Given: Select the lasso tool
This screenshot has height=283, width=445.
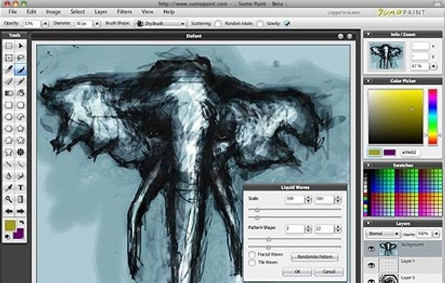Looking at the screenshot, I should click(x=20, y=57).
